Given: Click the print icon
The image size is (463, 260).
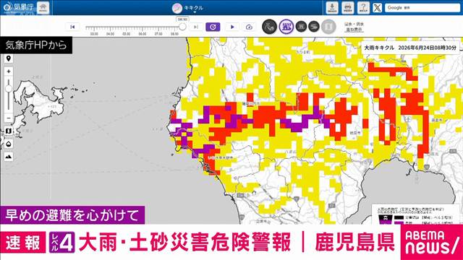Looking at the screenshot, I should tap(348, 8).
